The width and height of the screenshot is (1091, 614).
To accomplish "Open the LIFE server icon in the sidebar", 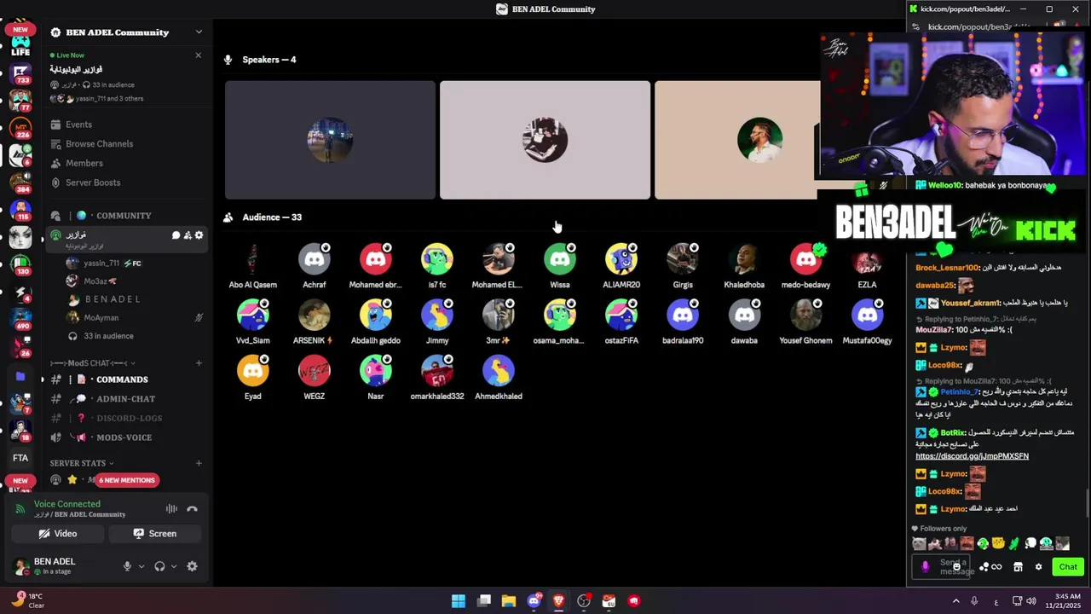I will (20, 46).
